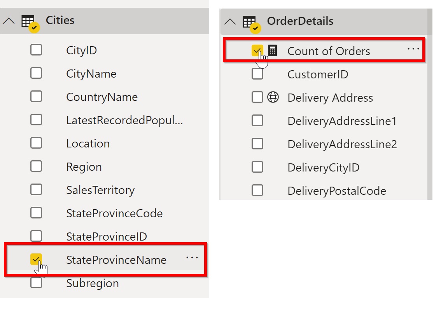
Task: Select the DeliveryPostalCode field label
Action: 336,191
